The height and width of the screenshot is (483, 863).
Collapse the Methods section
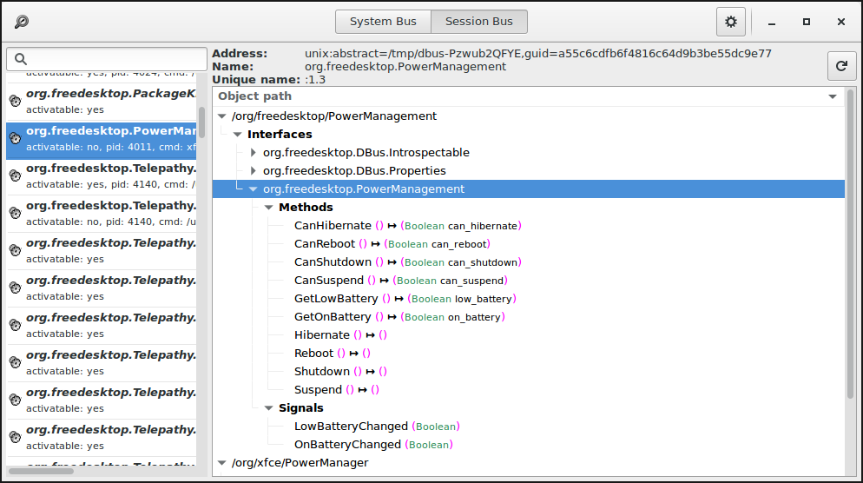pyautogui.click(x=268, y=208)
